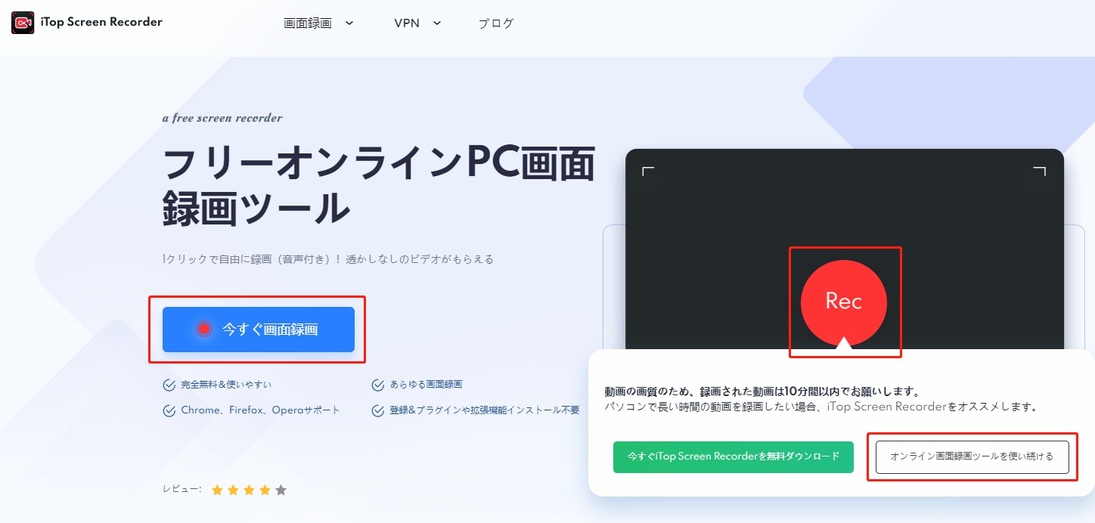The height and width of the screenshot is (523, 1095).
Task: Click the 登録&プラグインや拡張機能インストール不要 text
Action: click(484, 410)
